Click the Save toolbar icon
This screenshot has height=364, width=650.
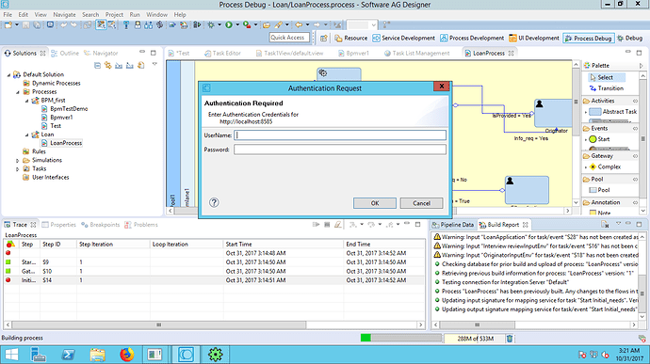point(25,24)
